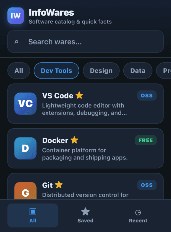
Task: Focus the Search wares input field
Action: tap(85, 42)
